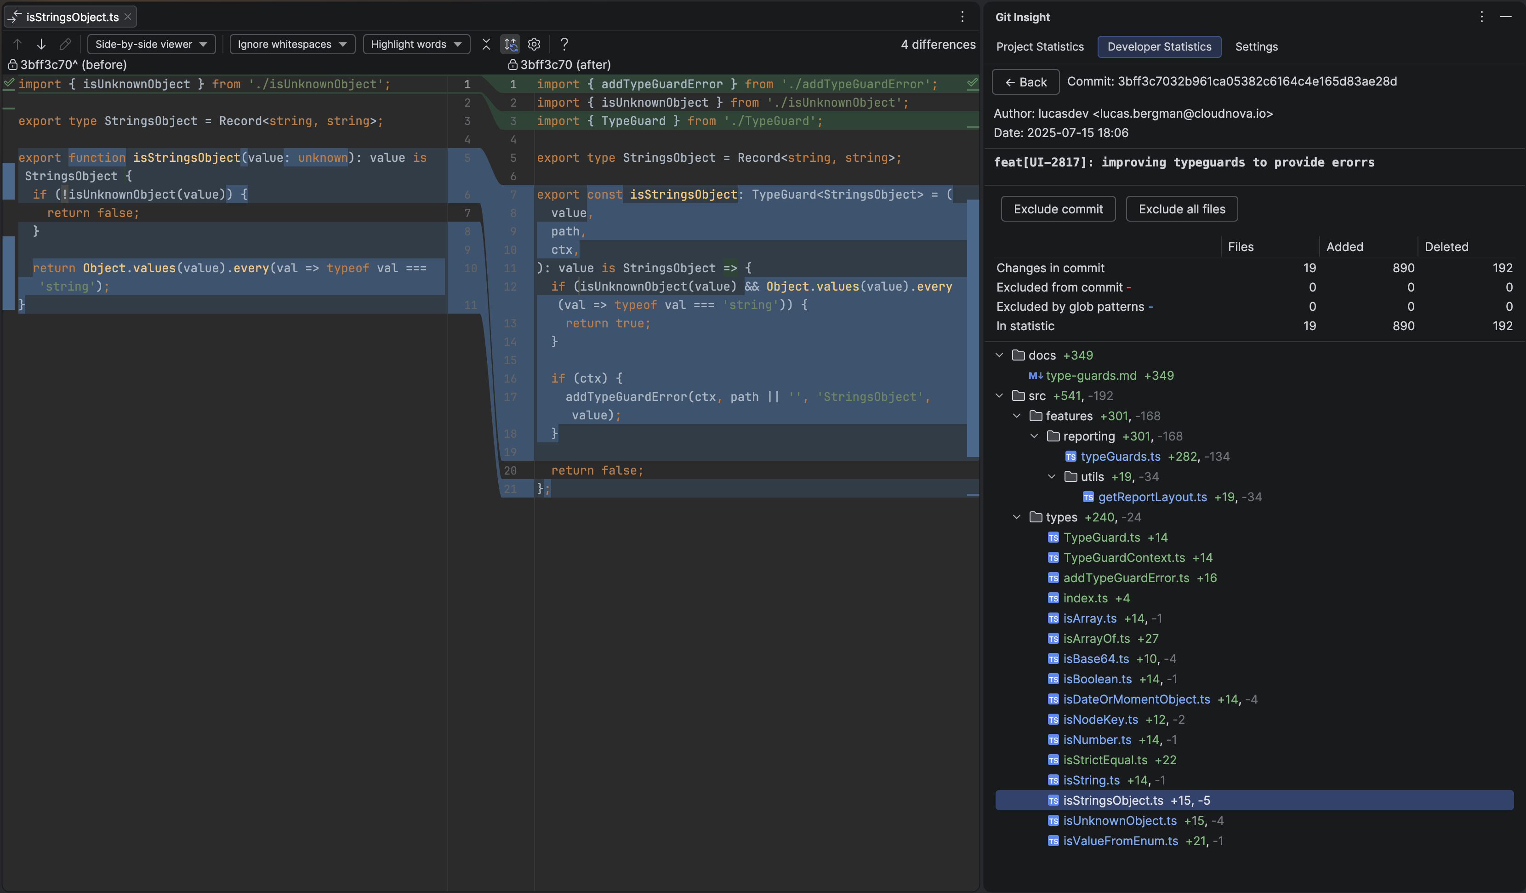
Task: Click the TypeScript icon beside isArray.ts
Action: [x=1053, y=618]
